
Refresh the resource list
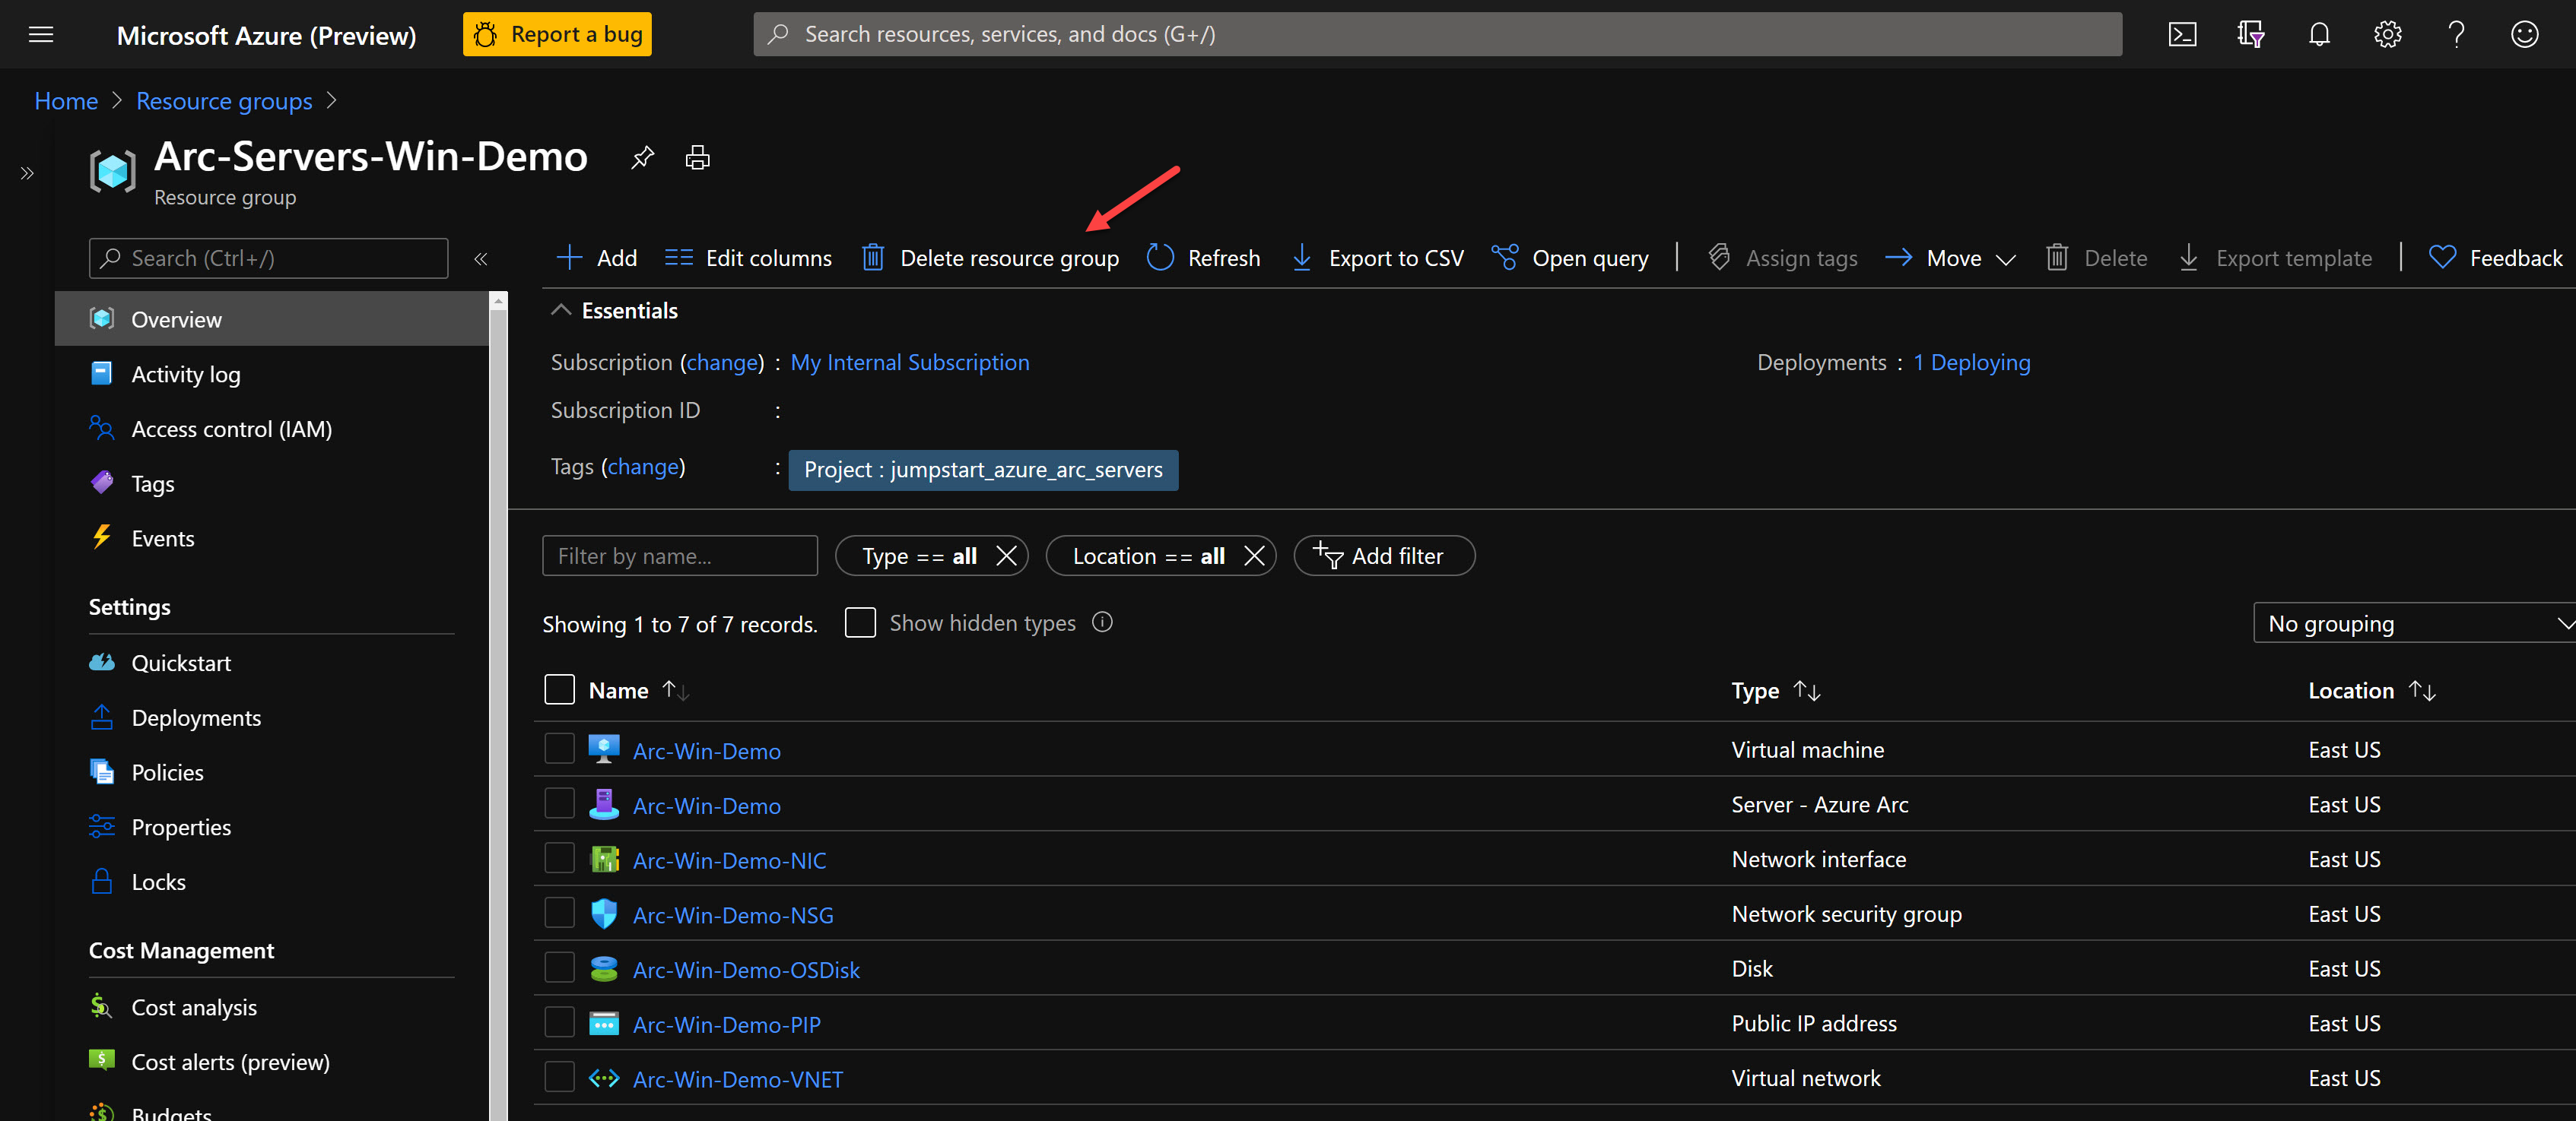1204,258
